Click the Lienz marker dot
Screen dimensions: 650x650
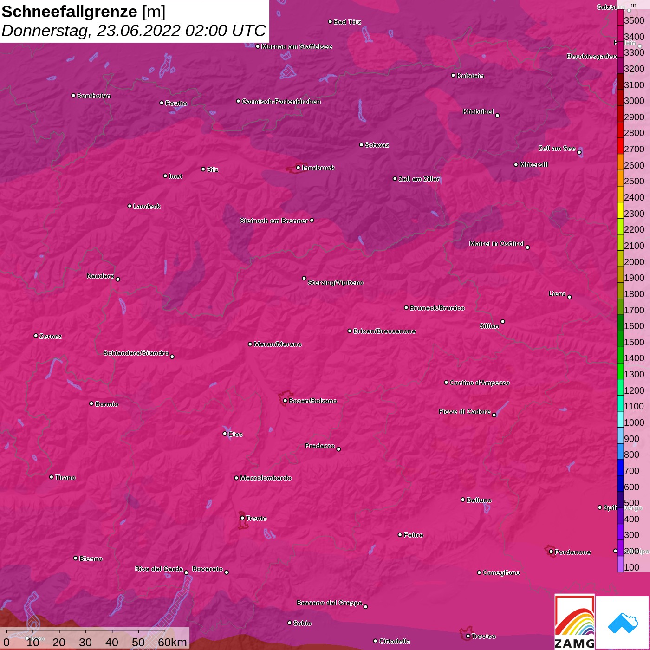pos(570,297)
